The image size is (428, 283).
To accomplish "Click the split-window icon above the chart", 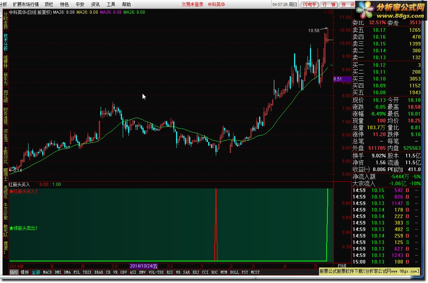I will (331, 12).
